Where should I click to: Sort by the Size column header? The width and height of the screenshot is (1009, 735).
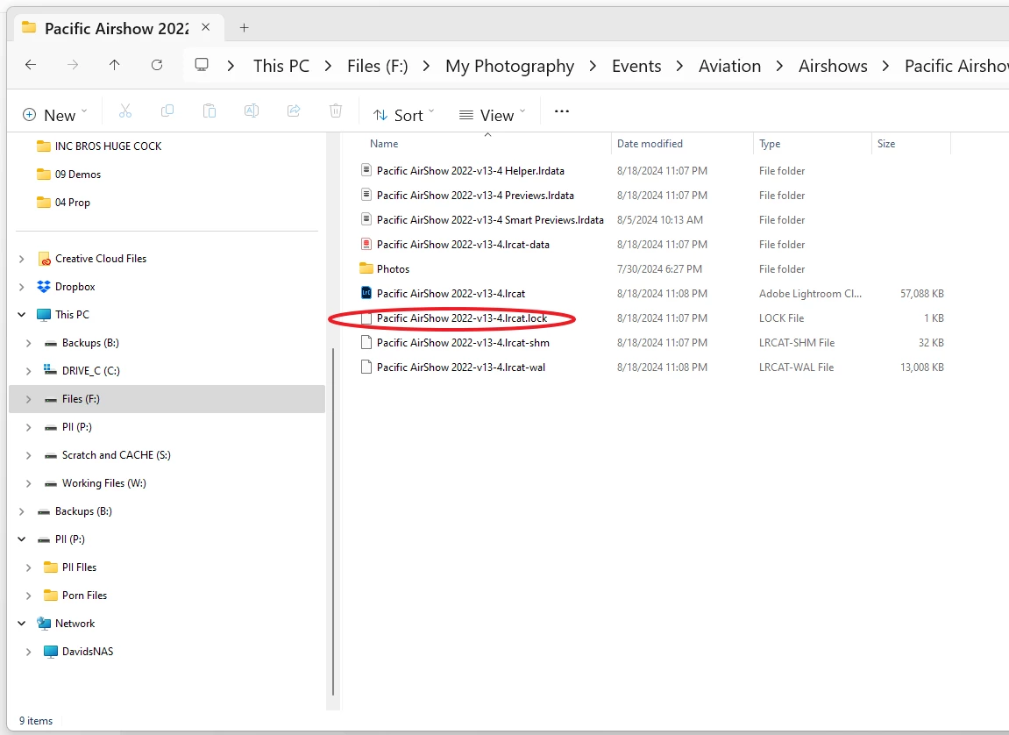tap(886, 144)
